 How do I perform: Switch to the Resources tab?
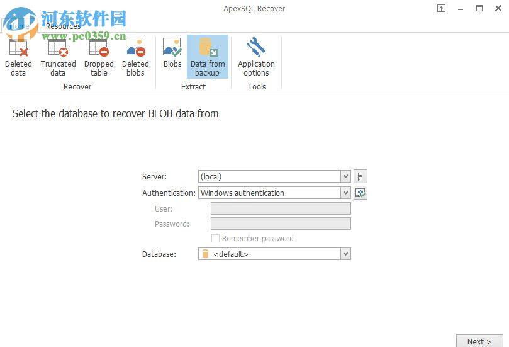click(63, 26)
